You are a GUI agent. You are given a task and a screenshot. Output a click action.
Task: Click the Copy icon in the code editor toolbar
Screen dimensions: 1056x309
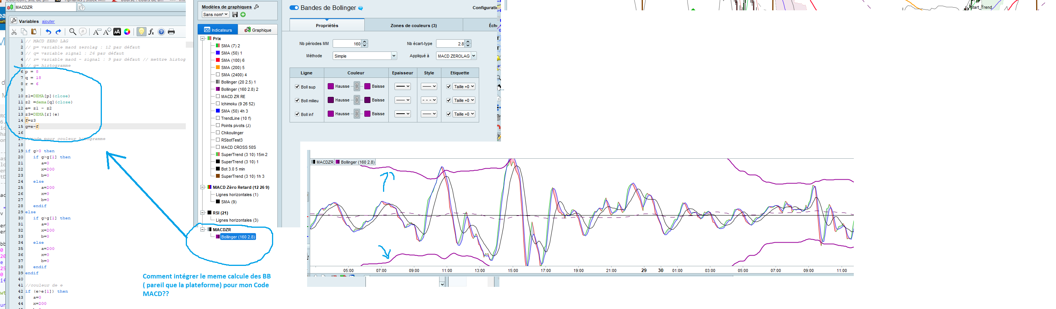[x=24, y=32]
